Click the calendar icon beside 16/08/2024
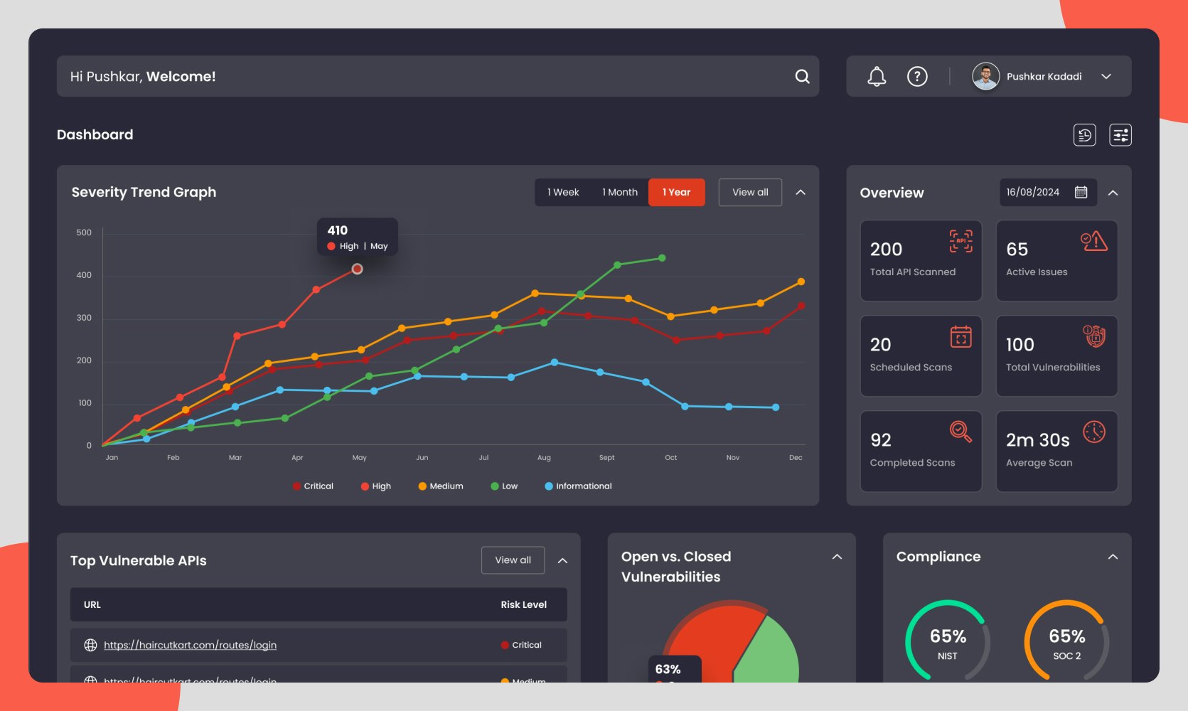Image resolution: width=1188 pixels, height=711 pixels. click(x=1081, y=192)
